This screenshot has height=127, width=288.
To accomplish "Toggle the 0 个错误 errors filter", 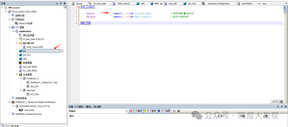I will coord(136,111).
